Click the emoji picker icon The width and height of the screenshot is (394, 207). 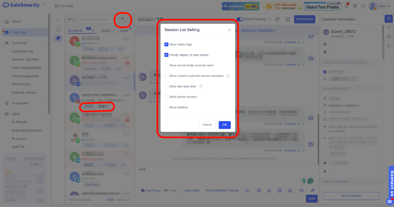[x=259, y=190]
